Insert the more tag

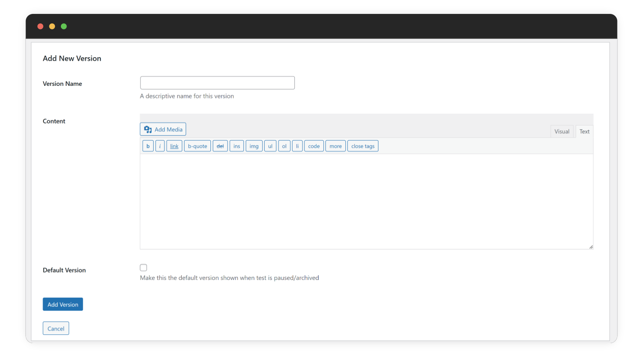335,146
